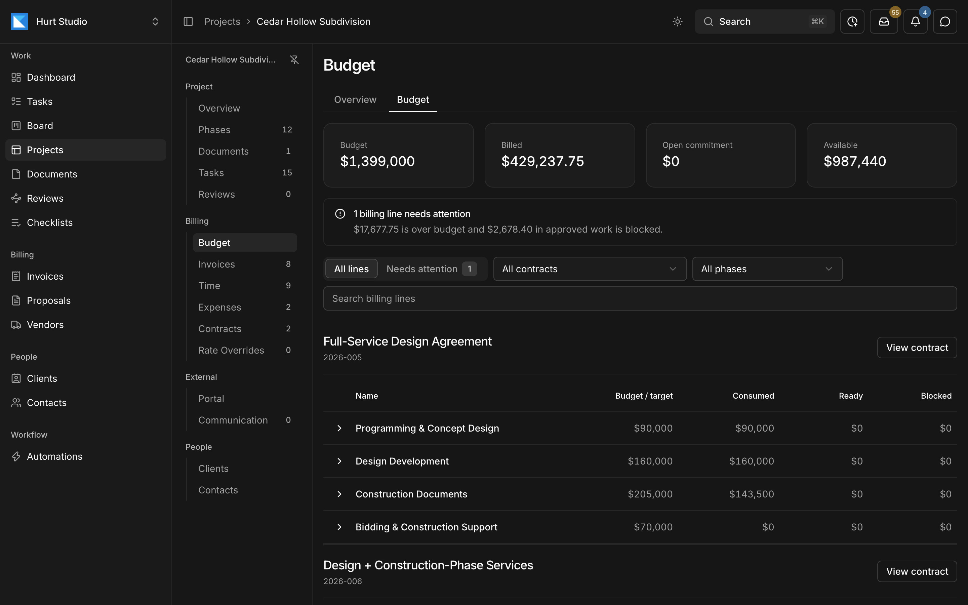
Task: Expand the Design Development row
Action: (x=339, y=461)
